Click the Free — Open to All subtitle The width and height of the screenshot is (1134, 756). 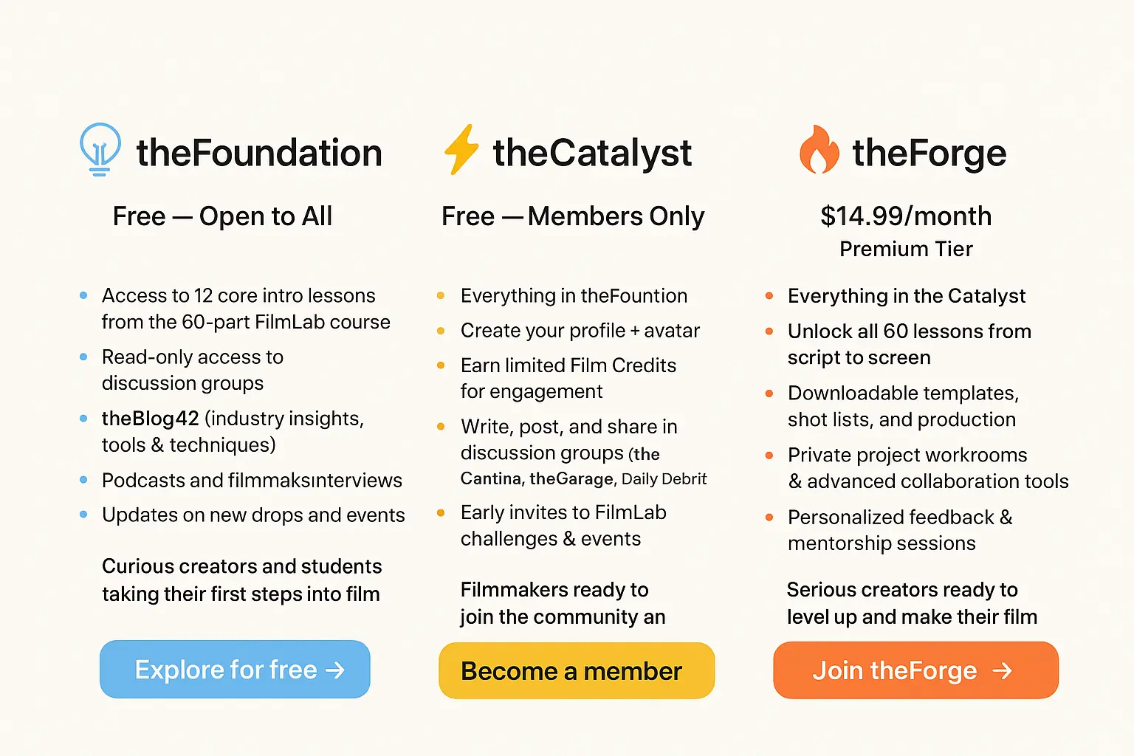tap(222, 216)
